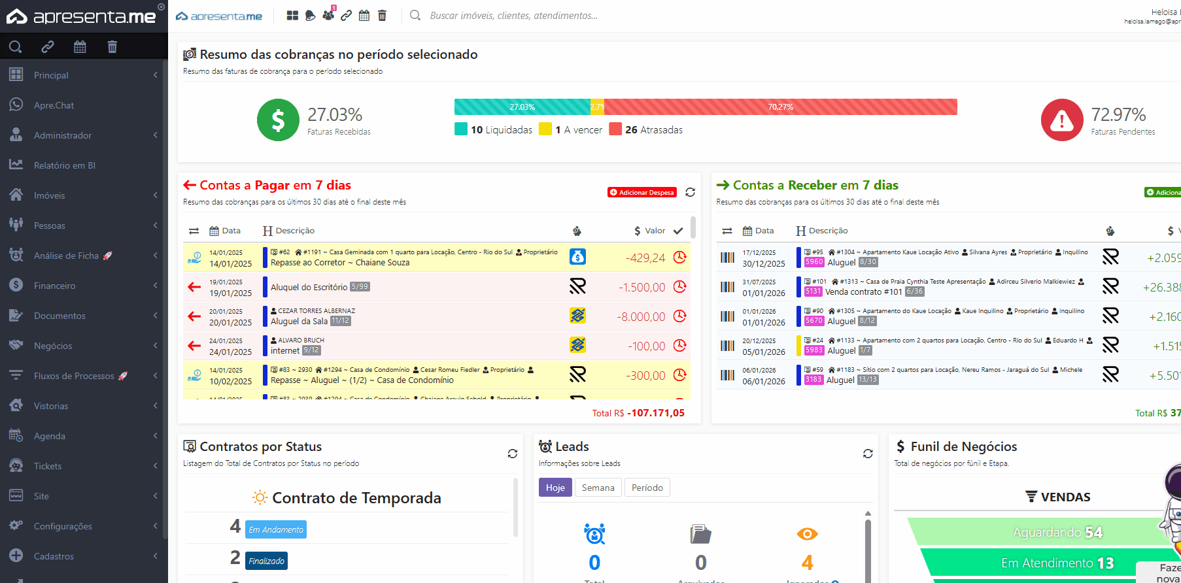
Task: Click barcode icon on Venda contrato #101 row
Action: [727, 286]
